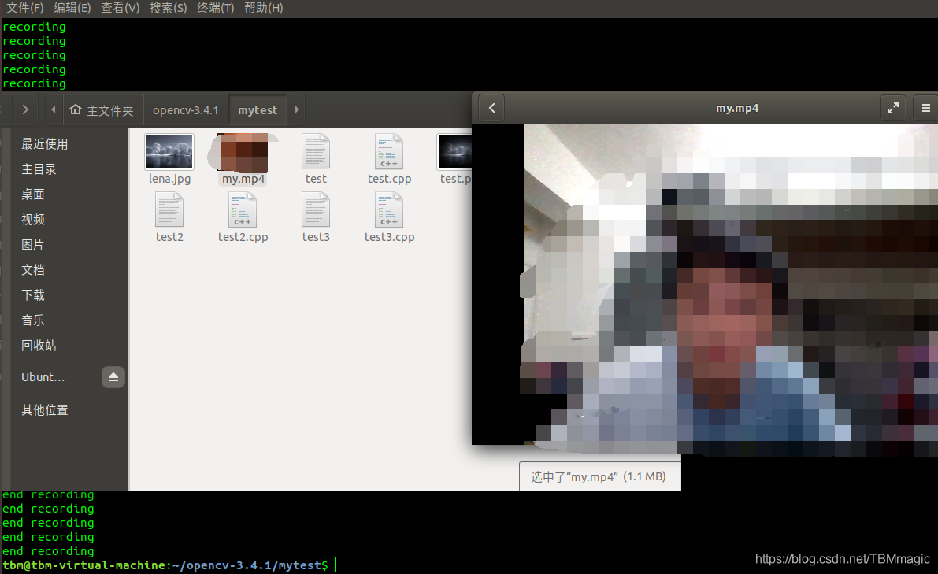The image size is (938, 574).
Task: Select the test2 file icon
Action: pos(169,209)
